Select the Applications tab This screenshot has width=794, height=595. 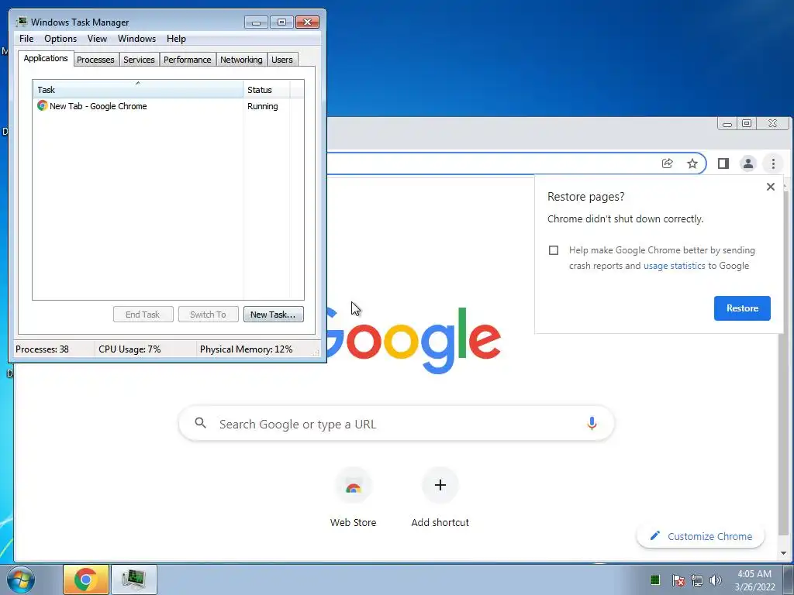coord(46,58)
